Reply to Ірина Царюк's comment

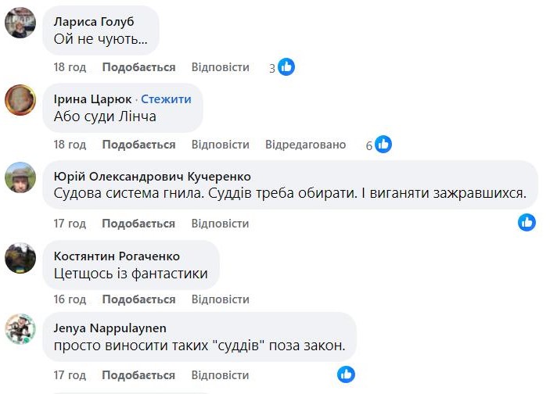tap(220, 145)
